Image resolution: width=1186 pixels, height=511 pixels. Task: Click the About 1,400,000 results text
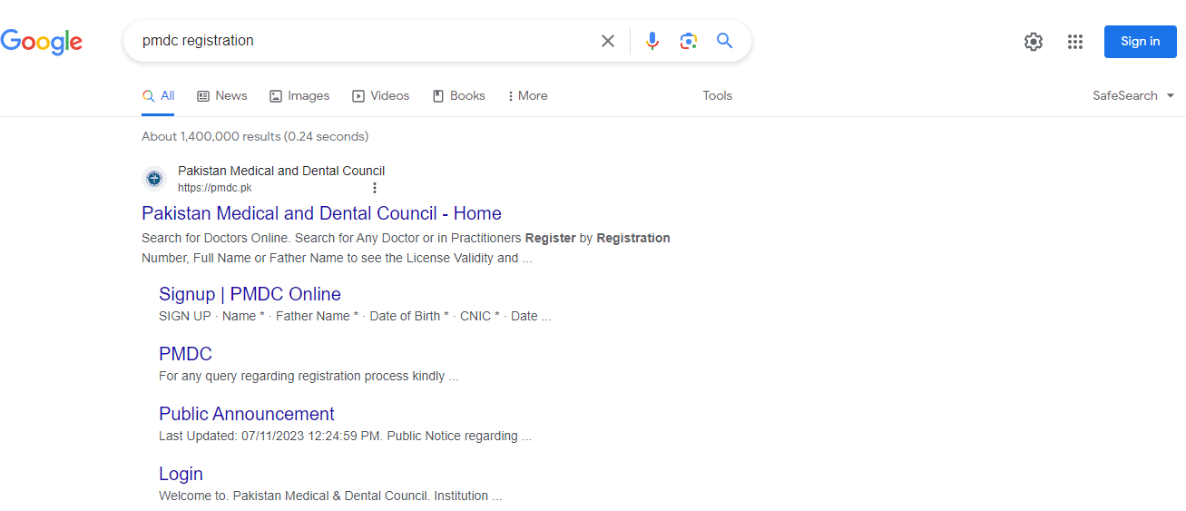pyautogui.click(x=255, y=136)
